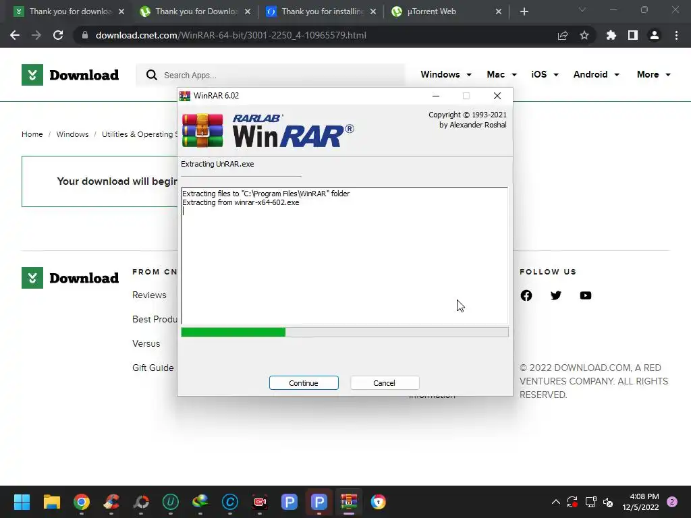This screenshot has width=691, height=518.
Task: Click the search magnifier icon on the CNET page
Action: tap(152, 75)
